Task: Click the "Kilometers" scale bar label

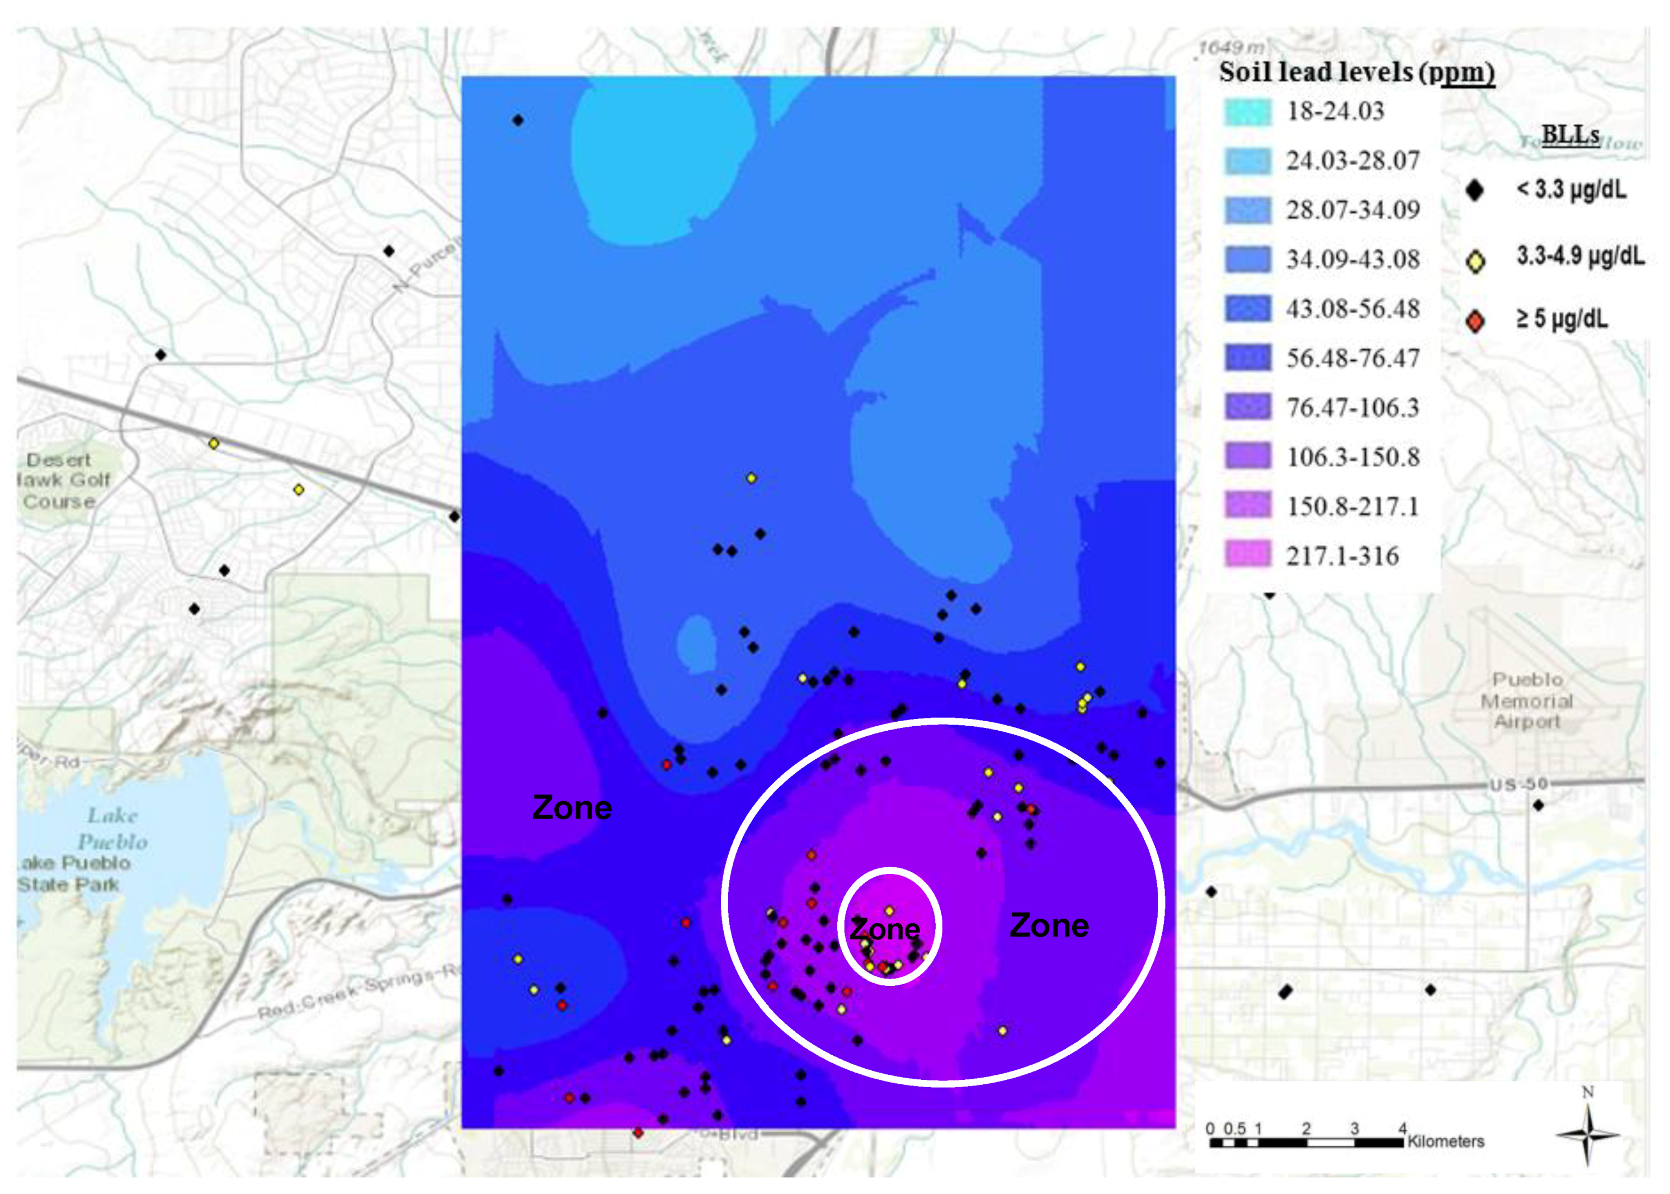Action: pos(1445,1142)
